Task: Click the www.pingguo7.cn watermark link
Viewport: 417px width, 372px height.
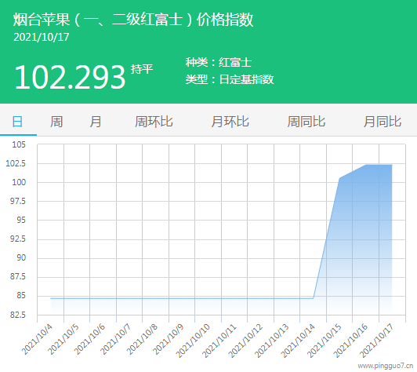Action: click(x=386, y=366)
